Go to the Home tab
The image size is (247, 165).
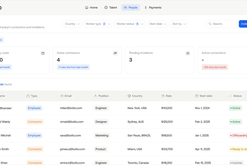(x=91, y=7)
